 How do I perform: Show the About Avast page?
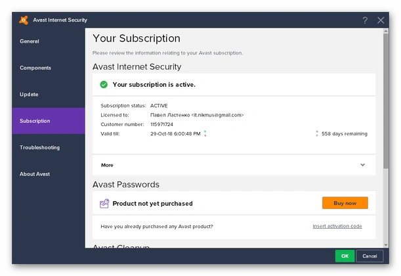coord(35,174)
